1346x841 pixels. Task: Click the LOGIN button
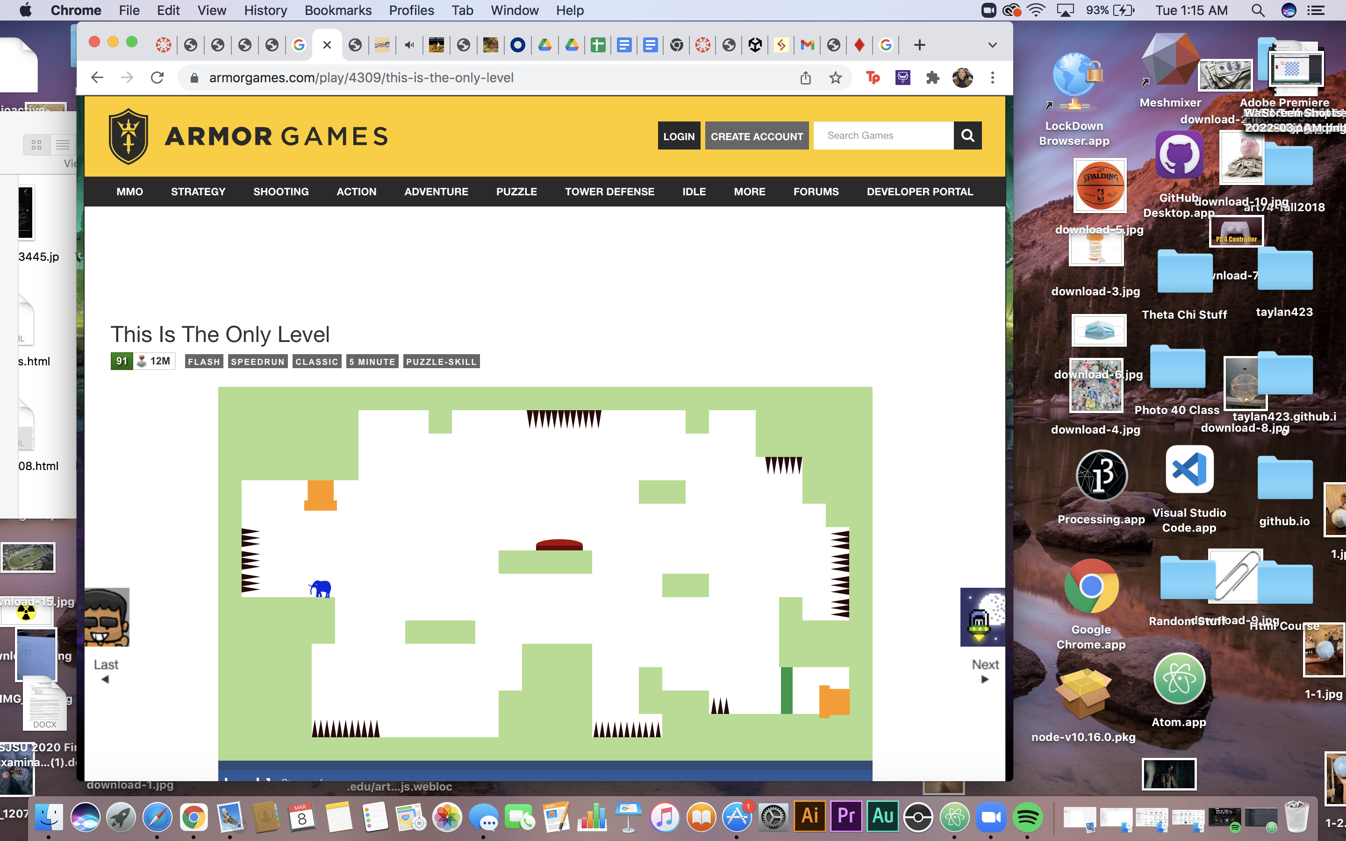coord(679,135)
